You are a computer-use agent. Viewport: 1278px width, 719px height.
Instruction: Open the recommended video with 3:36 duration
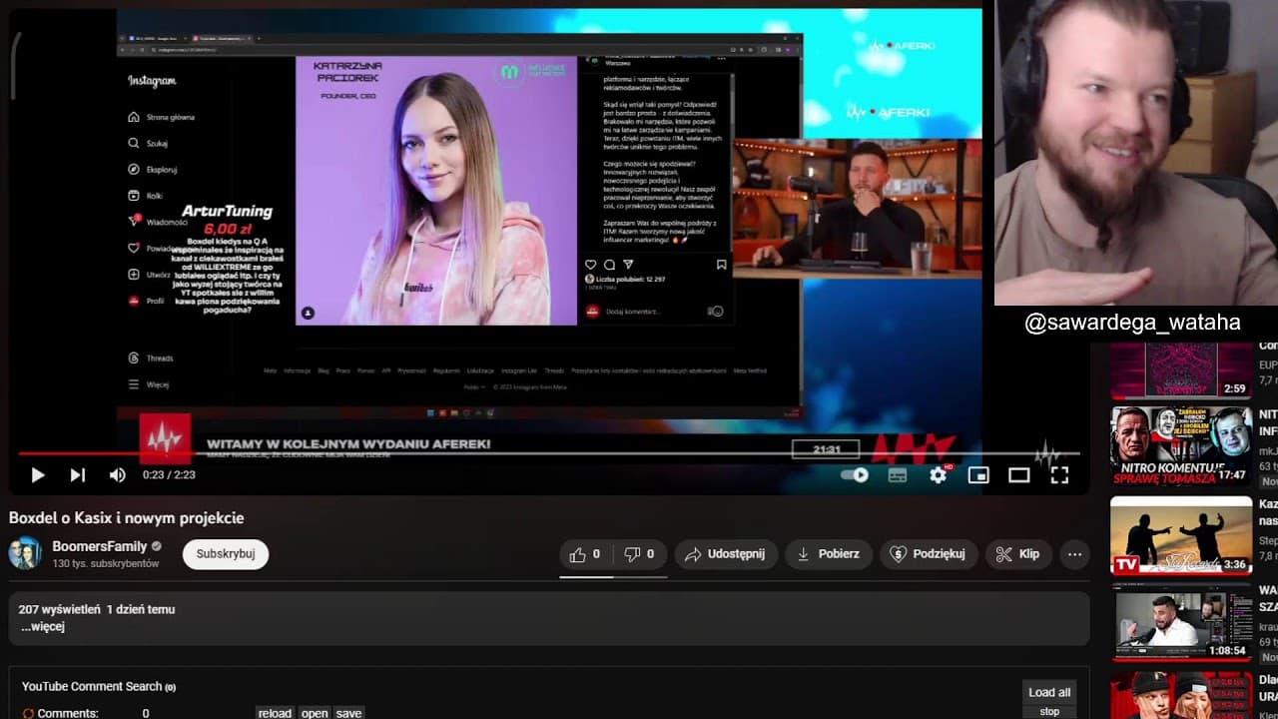coord(1181,536)
